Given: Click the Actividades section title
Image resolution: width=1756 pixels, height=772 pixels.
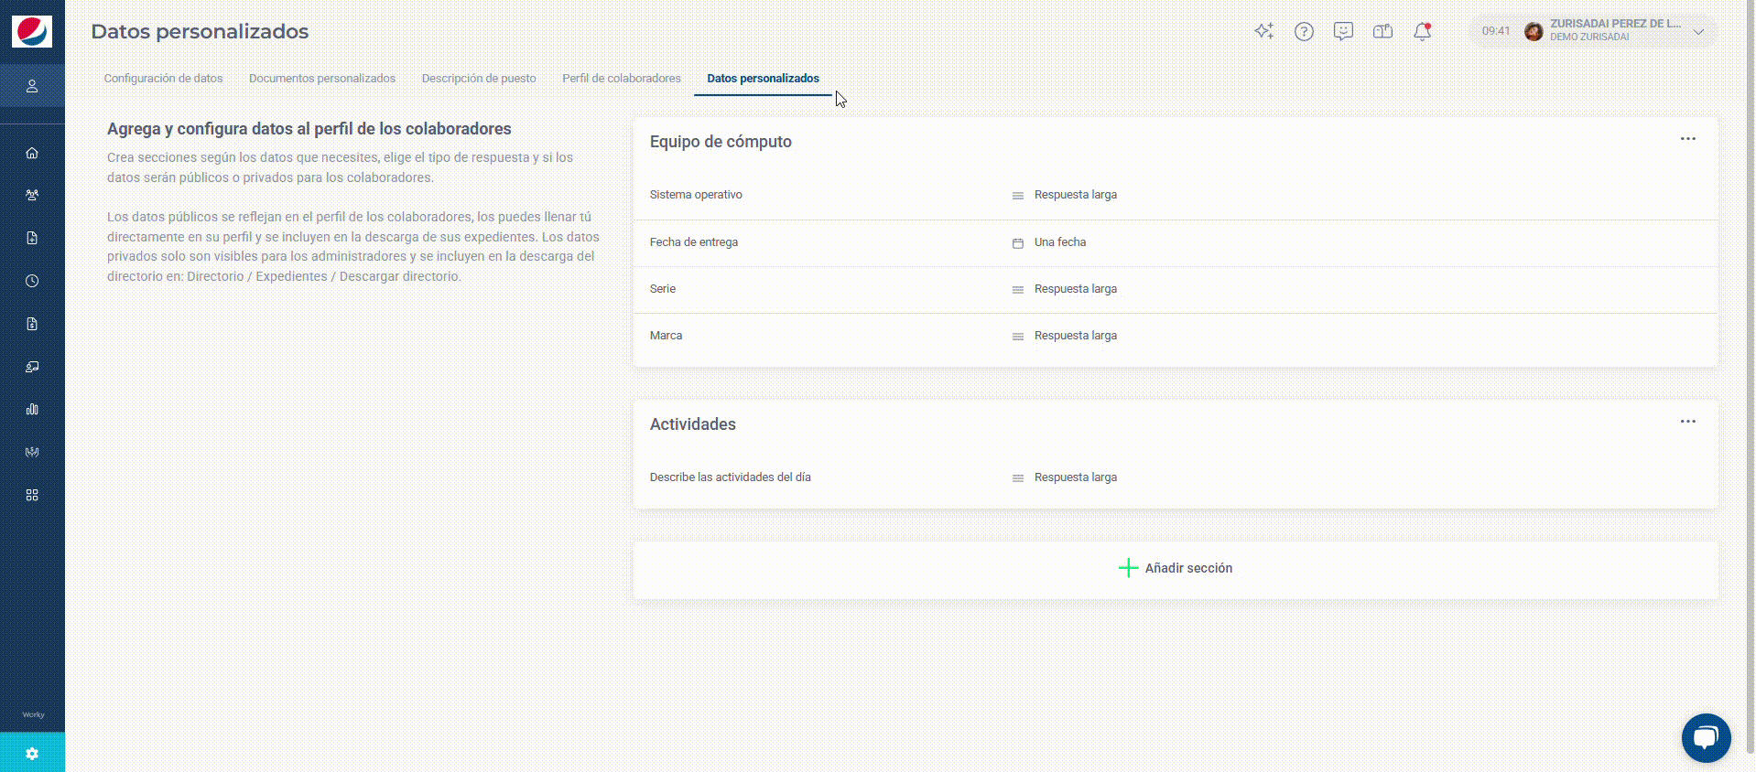Looking at the screenshot, I should [693, 424].
